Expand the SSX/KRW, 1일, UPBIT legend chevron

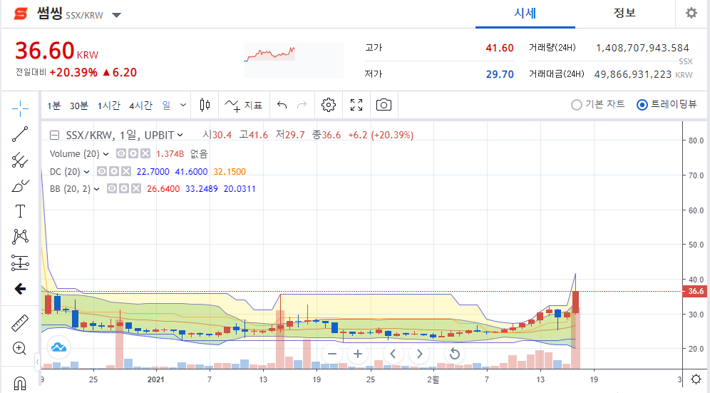(x=180, y=135)
